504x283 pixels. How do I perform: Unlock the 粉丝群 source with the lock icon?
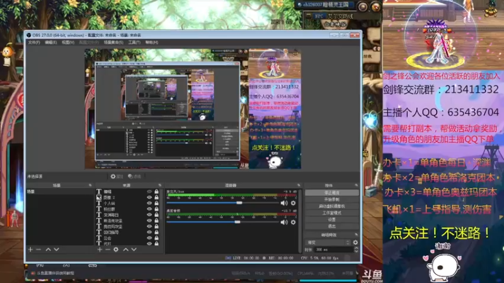coord(156,209)
